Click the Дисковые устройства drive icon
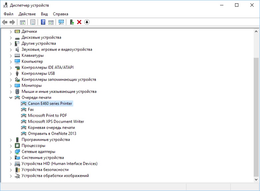 tap(17, 38)
